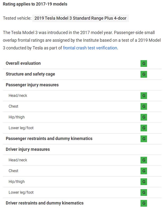Click the driver Chest G rating badge
The width and height of the screenshot is (164, 210).
tap(144, 171)
